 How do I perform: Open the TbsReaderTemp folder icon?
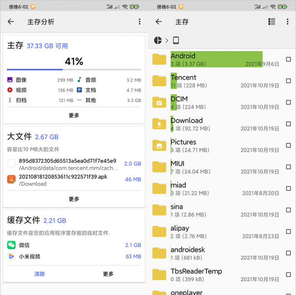(x=159, y=275)
